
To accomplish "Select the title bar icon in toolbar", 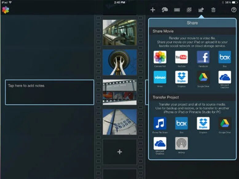I will 177,10.
